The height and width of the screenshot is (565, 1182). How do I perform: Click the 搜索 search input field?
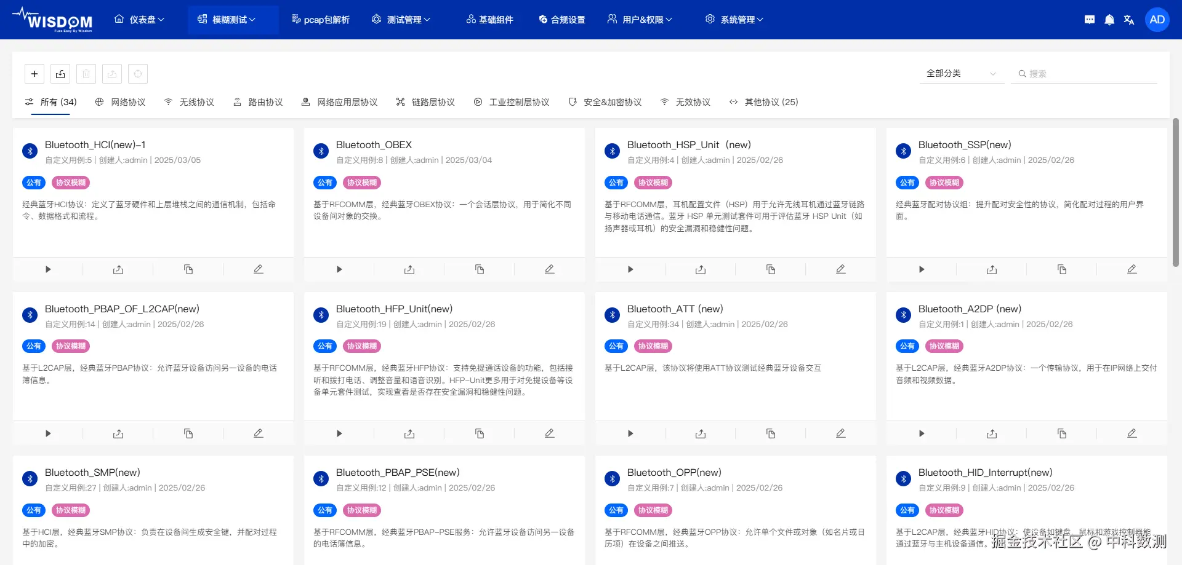tap(1085, 74)
